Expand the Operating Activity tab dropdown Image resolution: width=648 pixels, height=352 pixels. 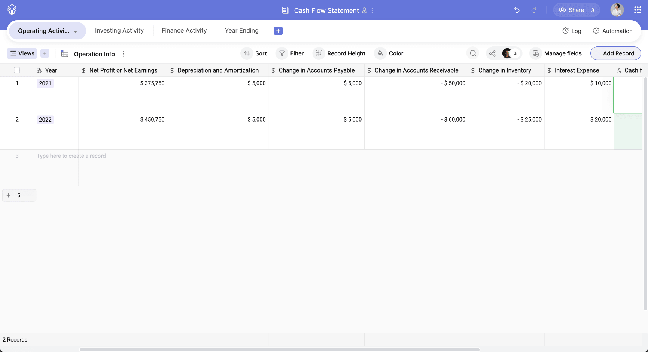pyautogui.click(x=76, y=32)
